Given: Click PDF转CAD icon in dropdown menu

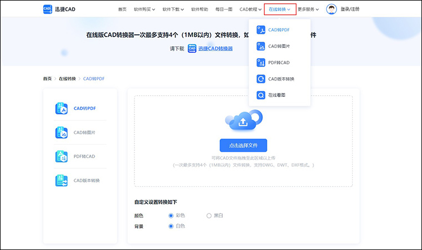Looking at the screenshot, I should coord(261,62).
